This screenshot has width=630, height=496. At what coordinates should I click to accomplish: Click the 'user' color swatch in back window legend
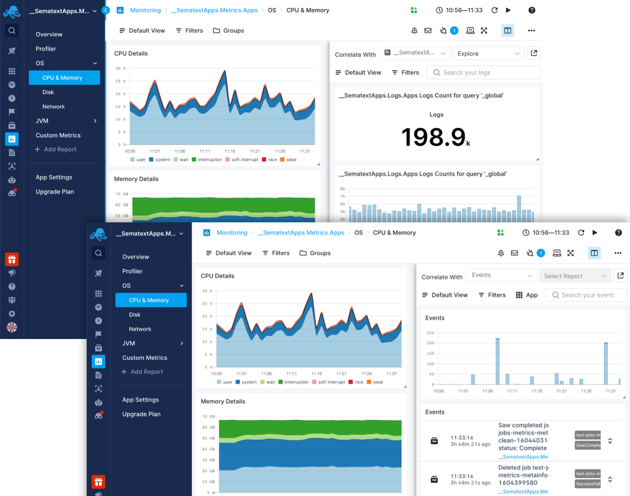(132, 160)
